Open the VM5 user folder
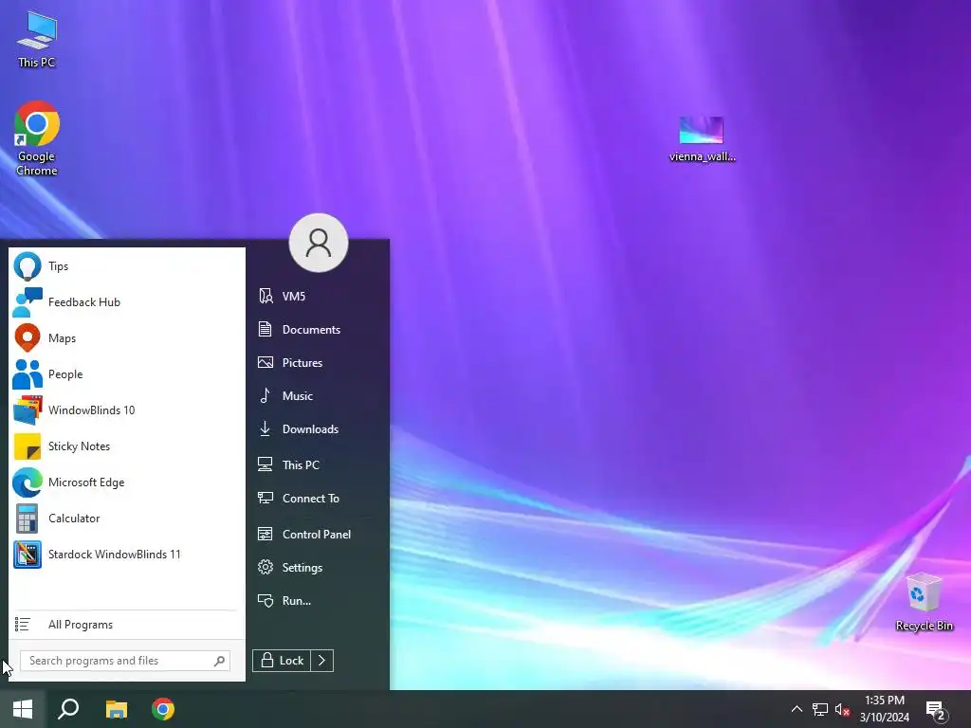Screen dimensions: 971x728 [x=319, y=297]
